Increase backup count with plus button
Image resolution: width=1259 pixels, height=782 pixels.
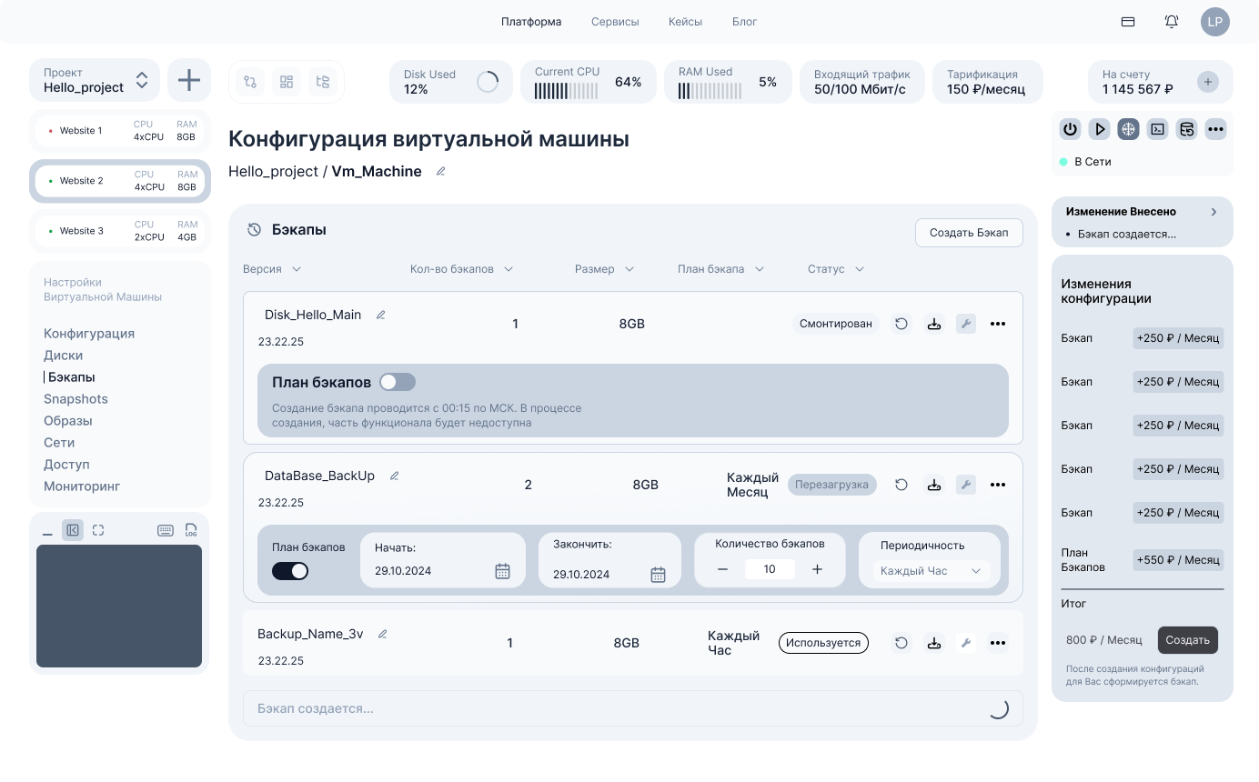(817, 569)
